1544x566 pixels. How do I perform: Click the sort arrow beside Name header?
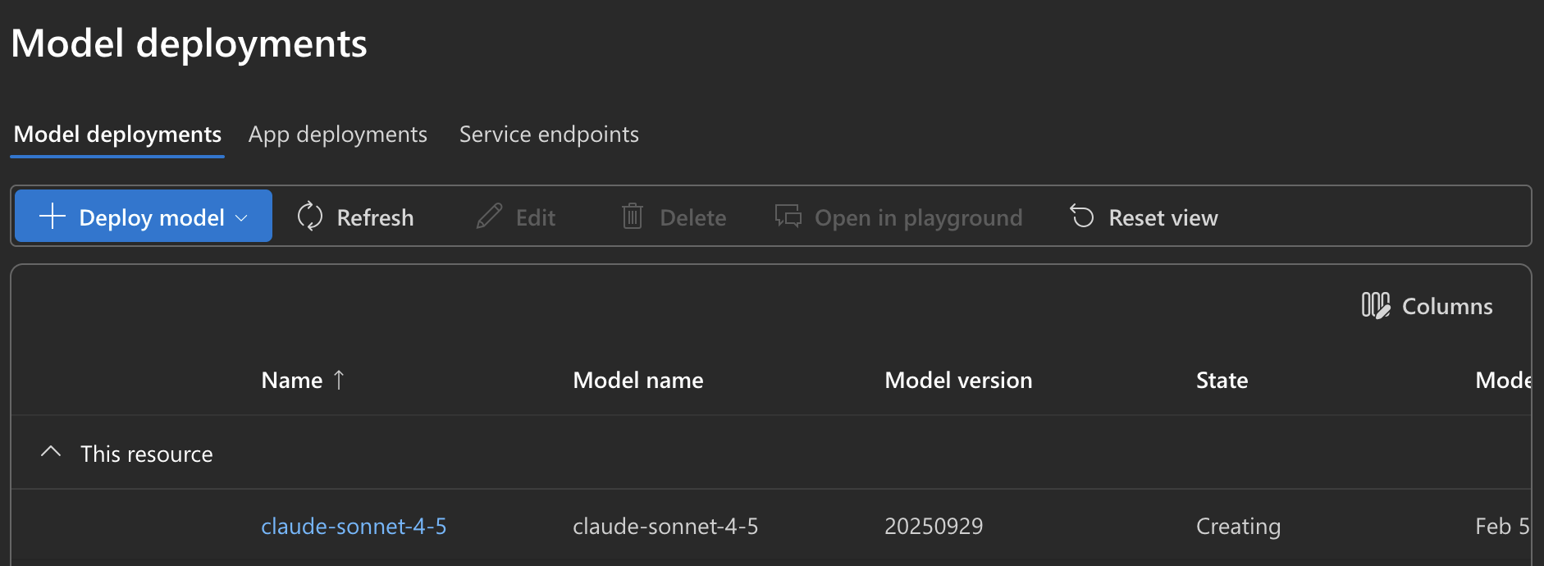(x=339, y=380)
